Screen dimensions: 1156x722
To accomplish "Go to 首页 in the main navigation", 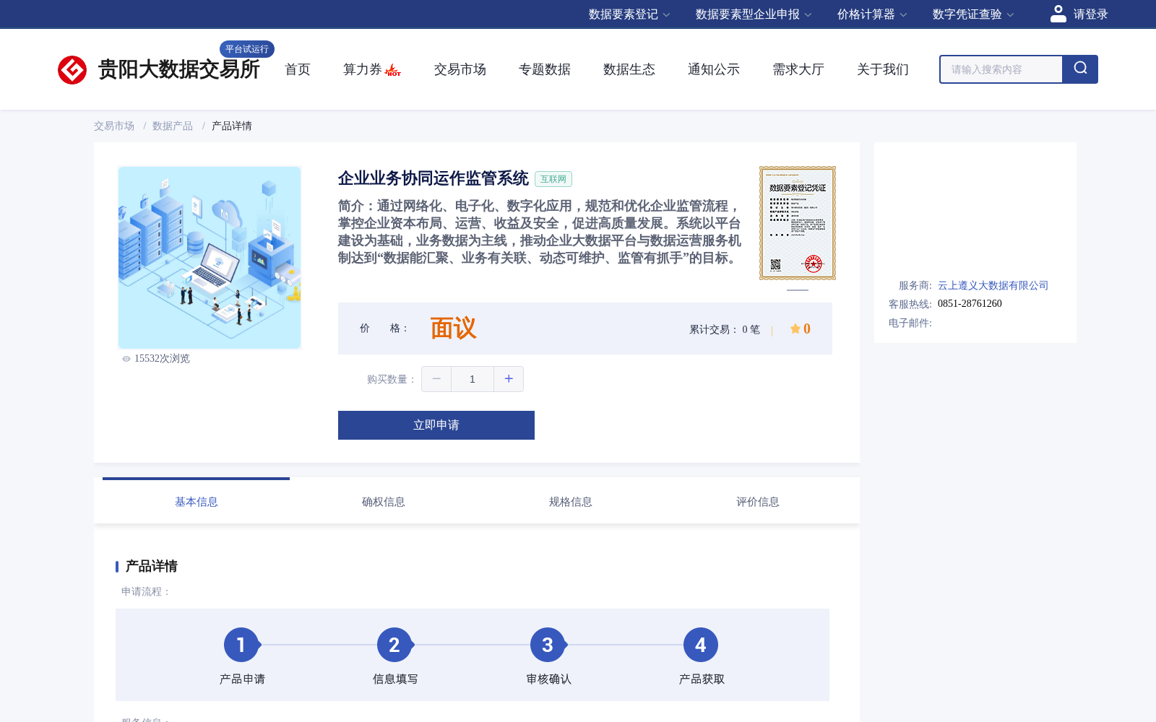I will [298, 69].
